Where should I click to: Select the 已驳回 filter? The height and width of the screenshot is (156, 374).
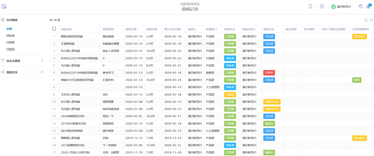click(10, 50)
